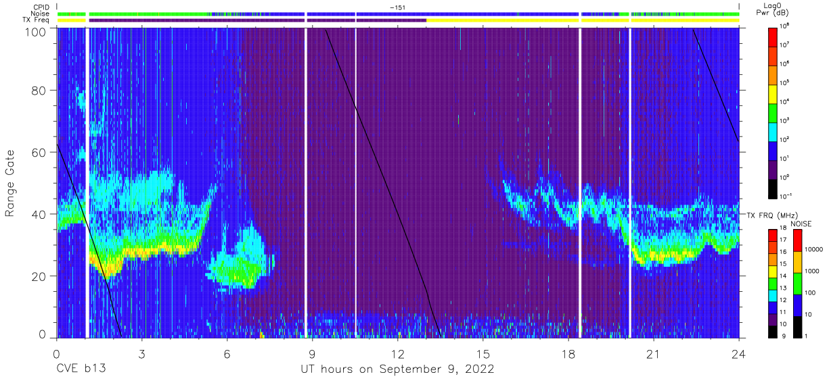
Task: Click the y-axis tick label '60'
Action: [x=39, y=152]
